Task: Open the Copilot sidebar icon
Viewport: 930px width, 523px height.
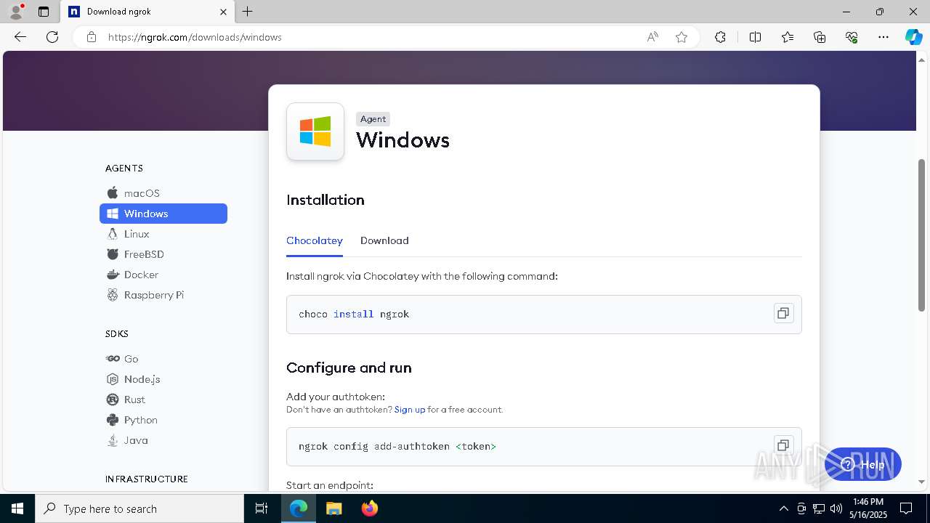Action: tap(913, 37)
